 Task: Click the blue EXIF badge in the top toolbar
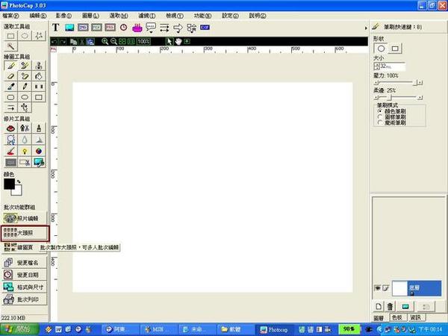[205, 27]
